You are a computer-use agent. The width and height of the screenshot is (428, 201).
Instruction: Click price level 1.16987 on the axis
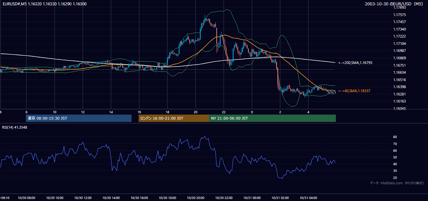[x=399, y=51]
